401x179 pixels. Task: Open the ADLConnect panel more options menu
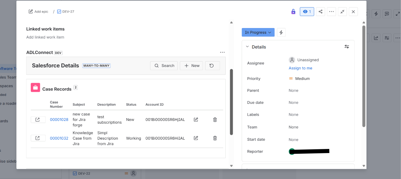[222, 52]
